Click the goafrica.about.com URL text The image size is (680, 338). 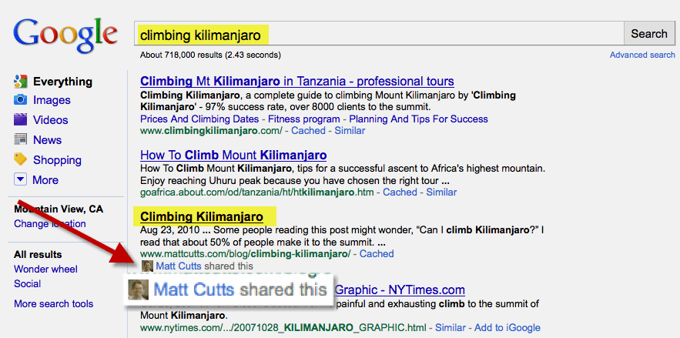click(257, 192)
